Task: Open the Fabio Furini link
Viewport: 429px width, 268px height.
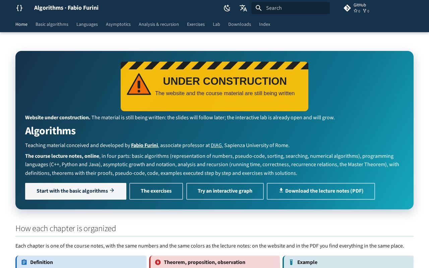Action: [x=144, y=145]
